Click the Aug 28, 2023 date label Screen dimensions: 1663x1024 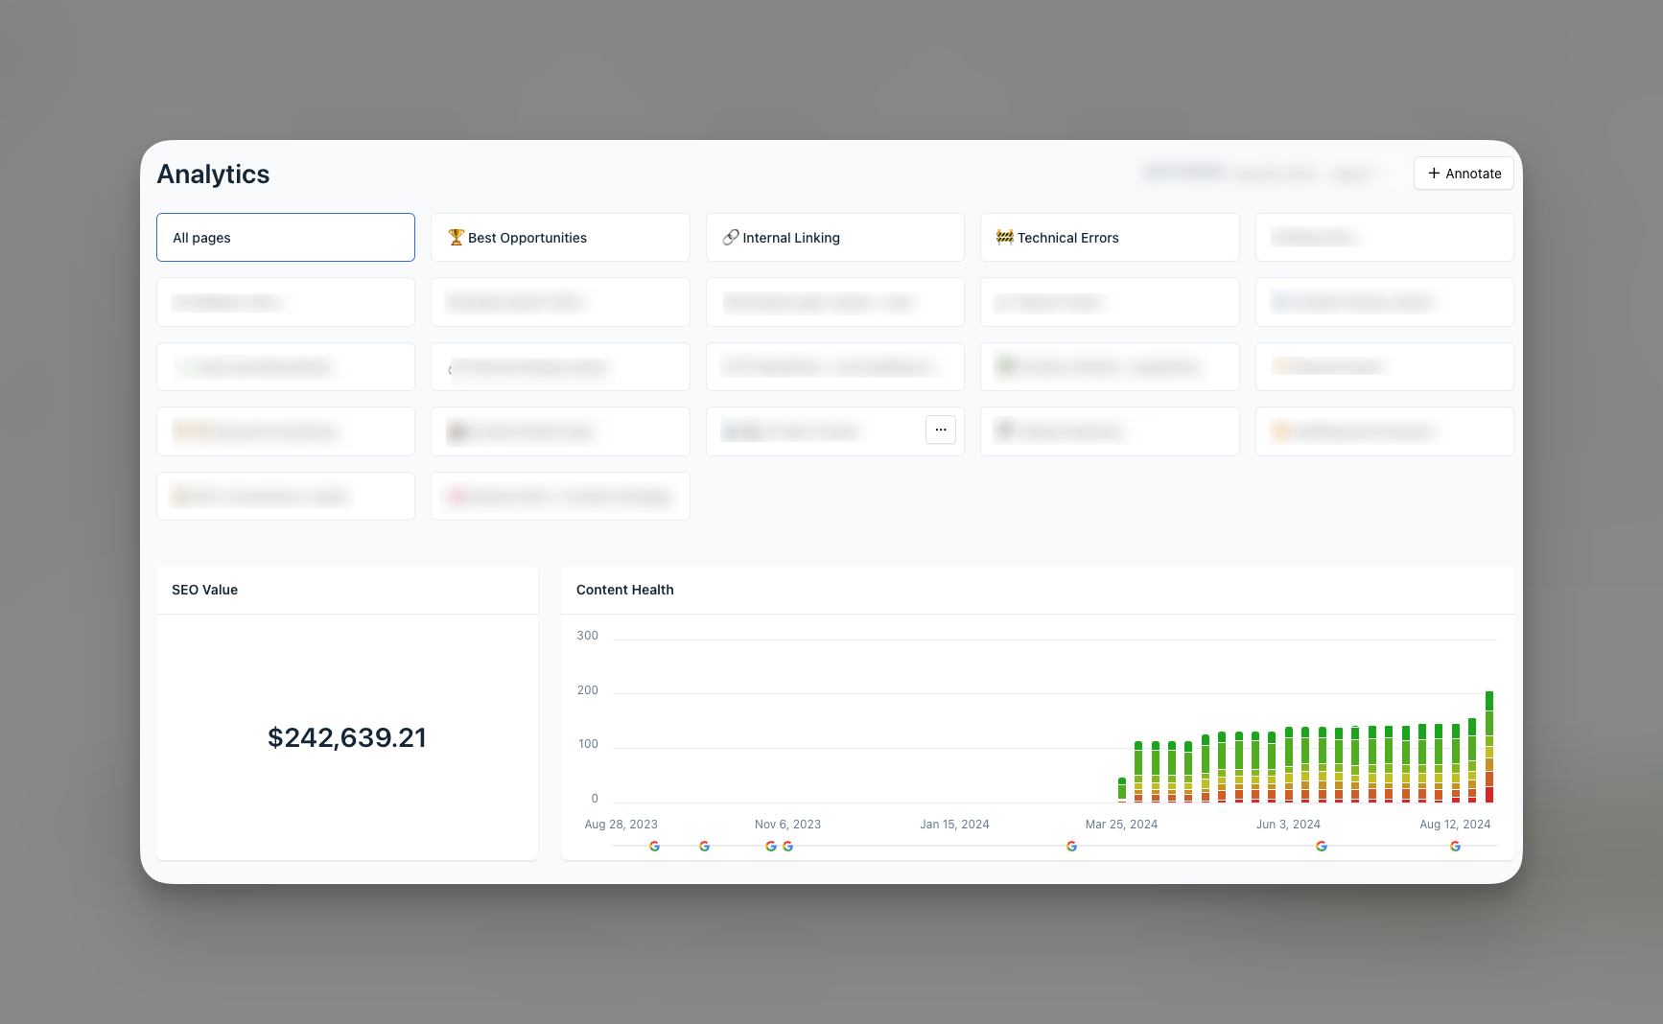621,825
